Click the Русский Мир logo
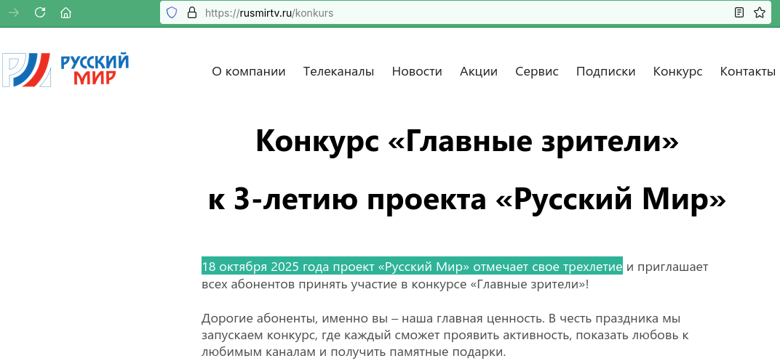The image size is (780, 361). tap(65, 70)
